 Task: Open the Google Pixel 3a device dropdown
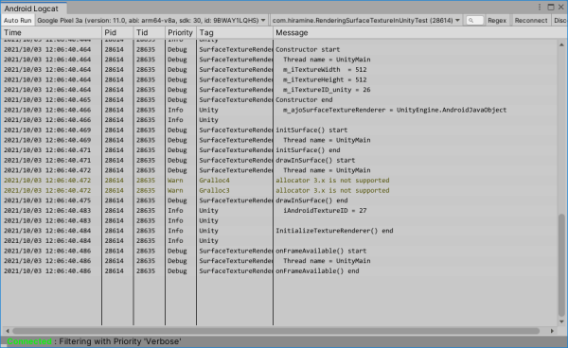(151, 20)
